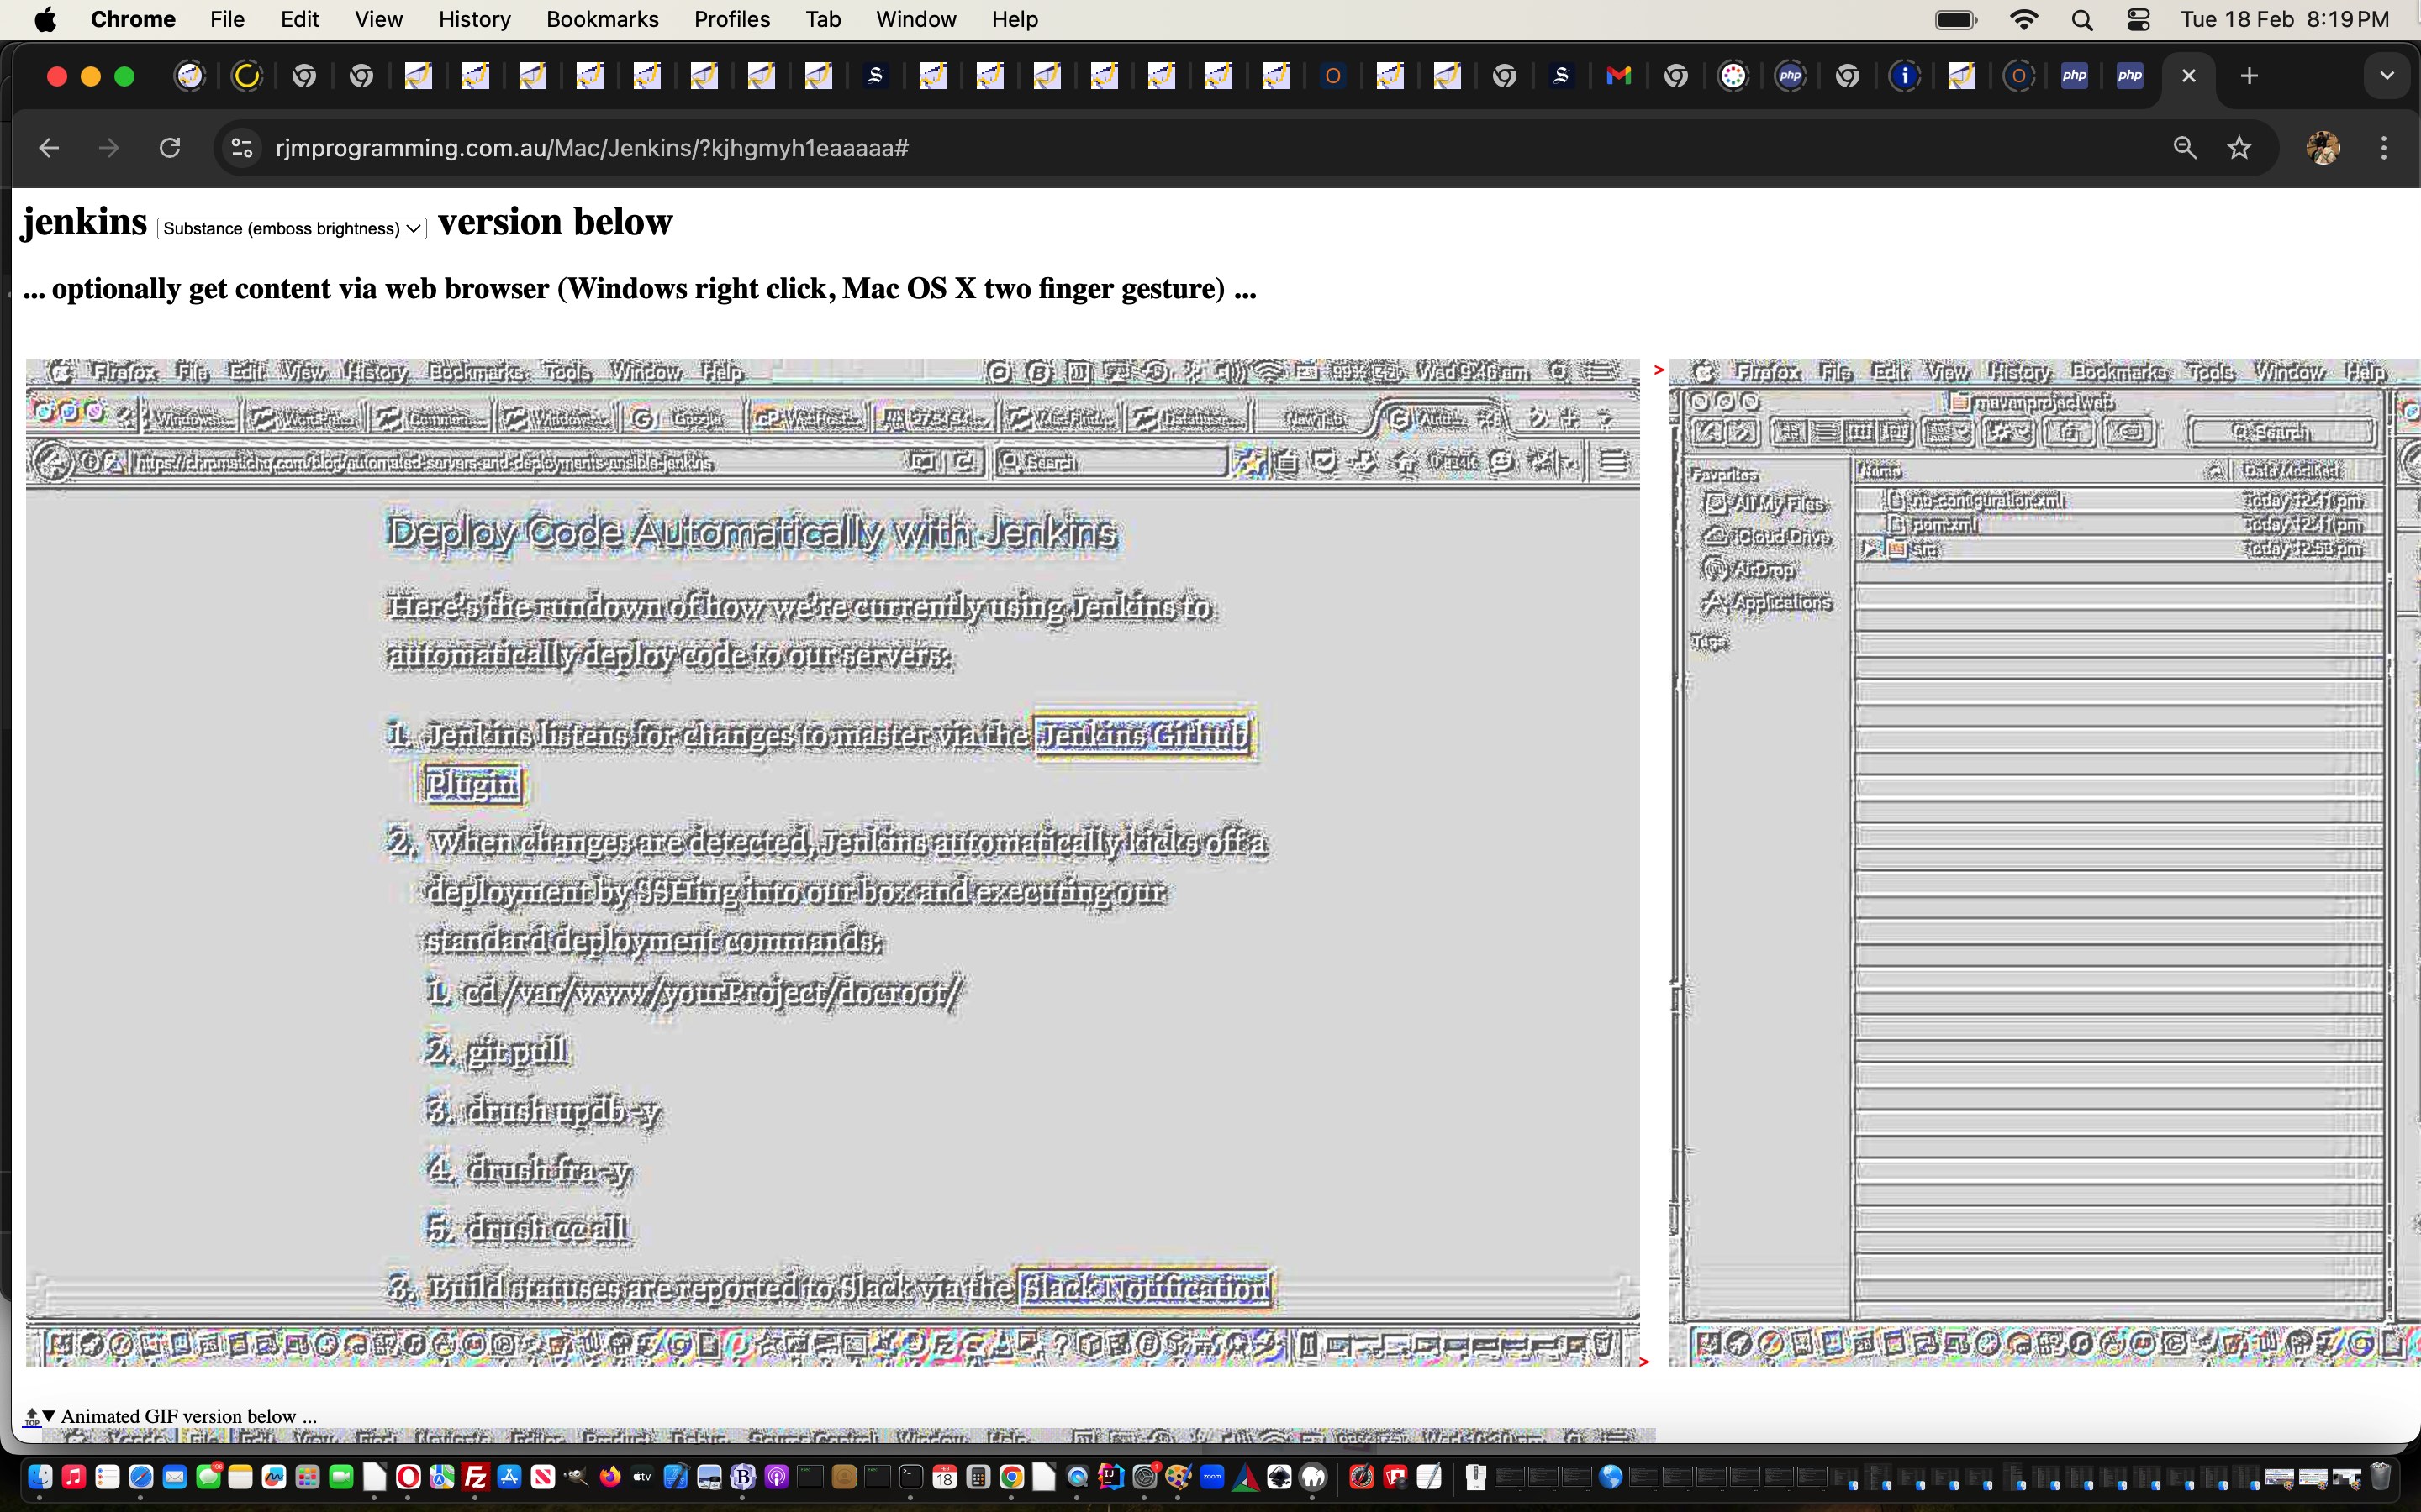Open Chrome's three-dot menu

pyautogui.click(x=2384, y=148)
